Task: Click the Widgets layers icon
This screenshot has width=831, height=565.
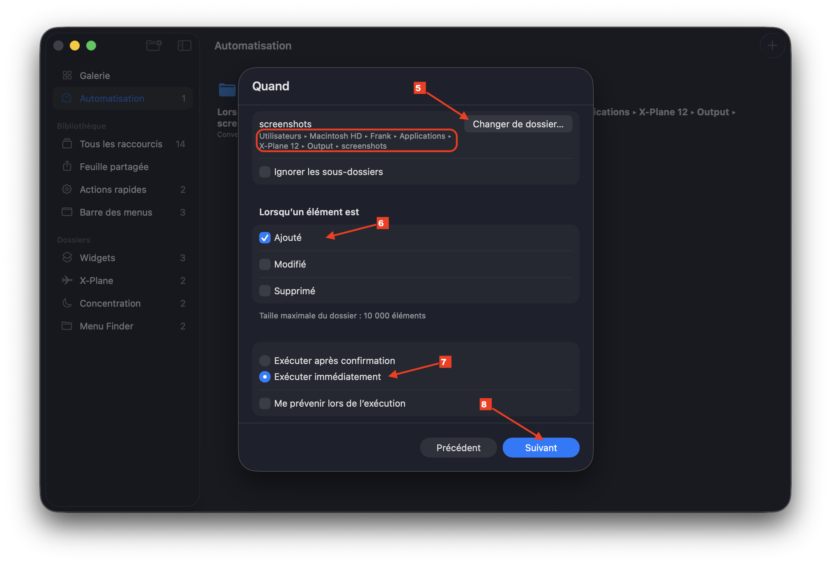Action: (x=67, y=257)
